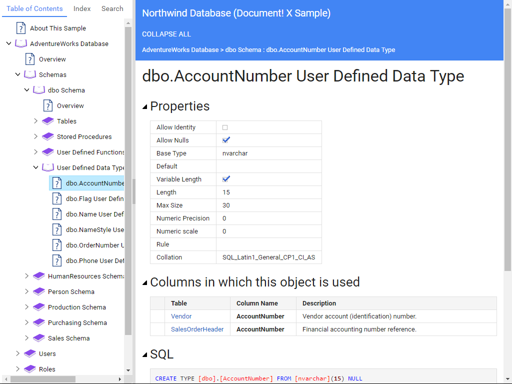The width and height of the screenshot is (512, 384).
Task: Click the tree panel scroll down arrow
Action: pyautogui.click(x=128, y=370)
